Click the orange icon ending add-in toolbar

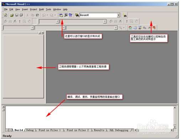154,28
